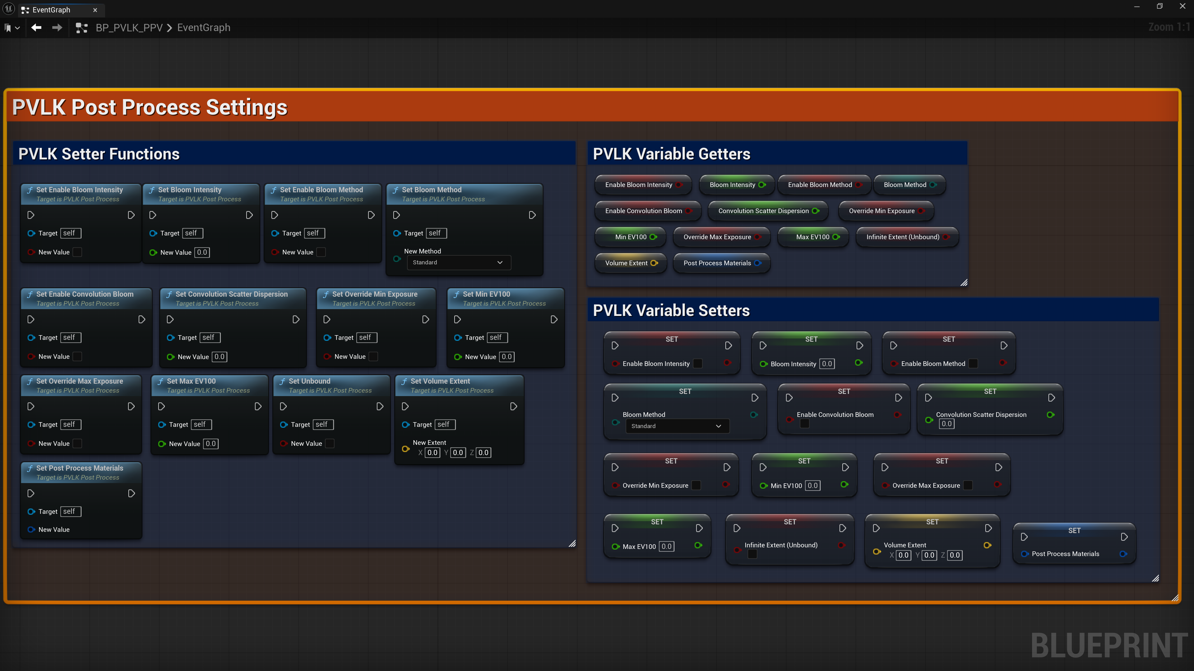The image size is (1194, 671).
Task: Click output exec pin on Set Post Process Materials
Action: pos(131,493)
